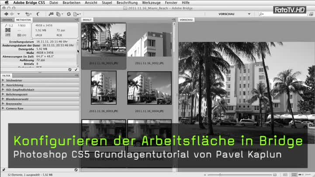Click the Maße value 4608 x 3456
The image size is (315, 177).
coord(45,52)
